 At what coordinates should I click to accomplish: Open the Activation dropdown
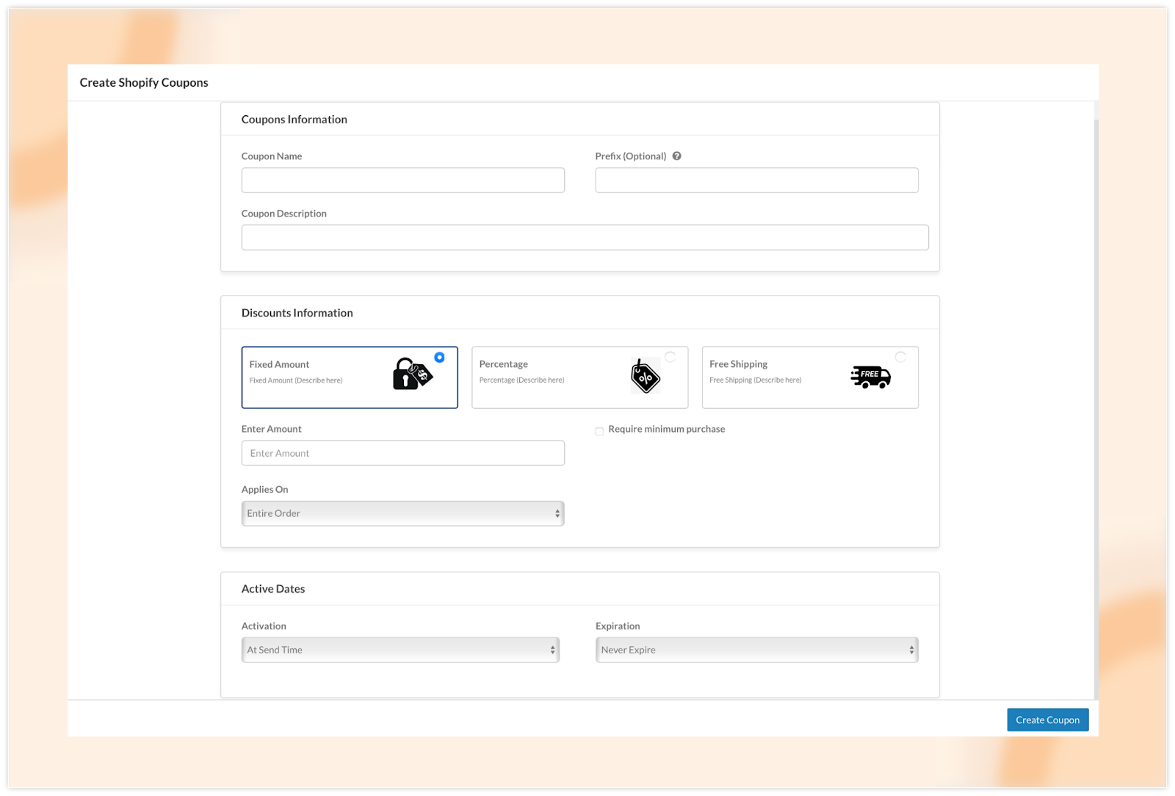click(x=400, y=650)
